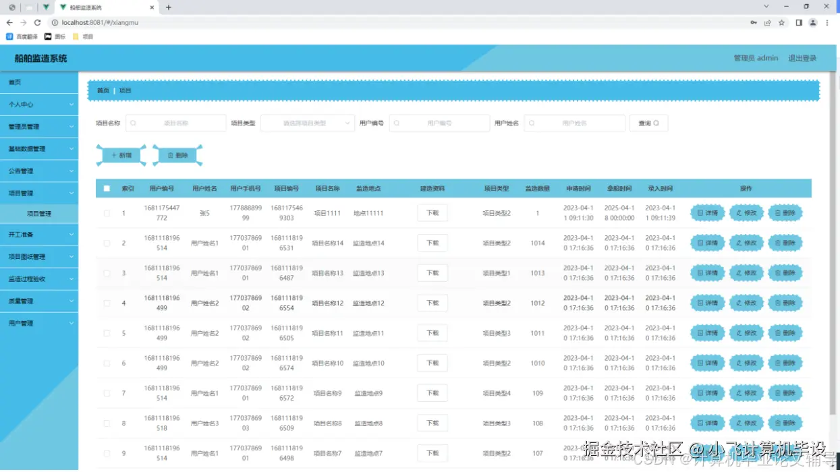The image size is (840, 472).
Task: Tick checkbox for row index 8
Action: [x=107, y=423]
